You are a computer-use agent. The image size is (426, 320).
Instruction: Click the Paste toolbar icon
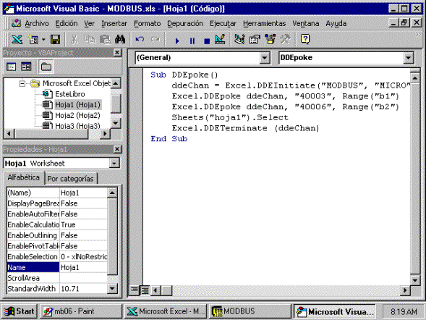pos(105,40)
